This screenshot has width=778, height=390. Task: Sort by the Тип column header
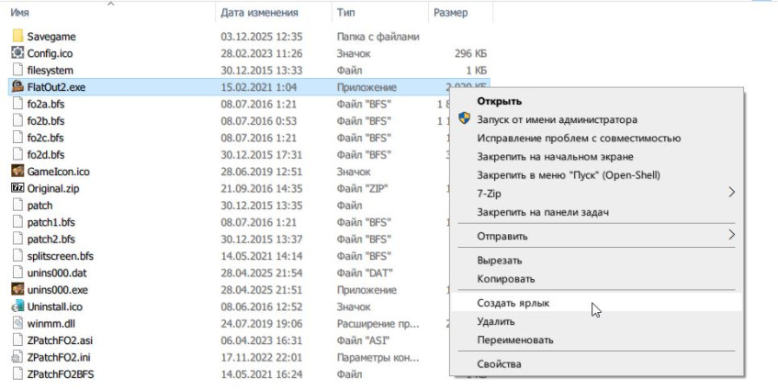click(x=345, y=13)
